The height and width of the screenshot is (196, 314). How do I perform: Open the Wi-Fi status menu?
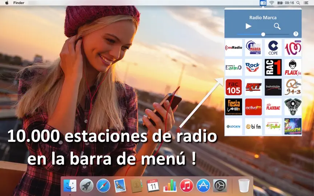271,3
